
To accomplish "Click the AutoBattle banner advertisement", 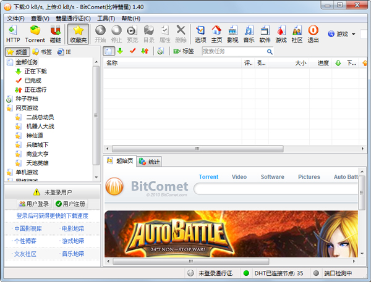I will (231, 234).
